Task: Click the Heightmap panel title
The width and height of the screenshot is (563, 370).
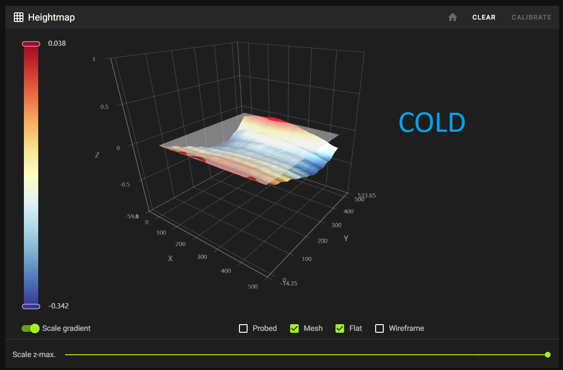Action: (51, 17)
